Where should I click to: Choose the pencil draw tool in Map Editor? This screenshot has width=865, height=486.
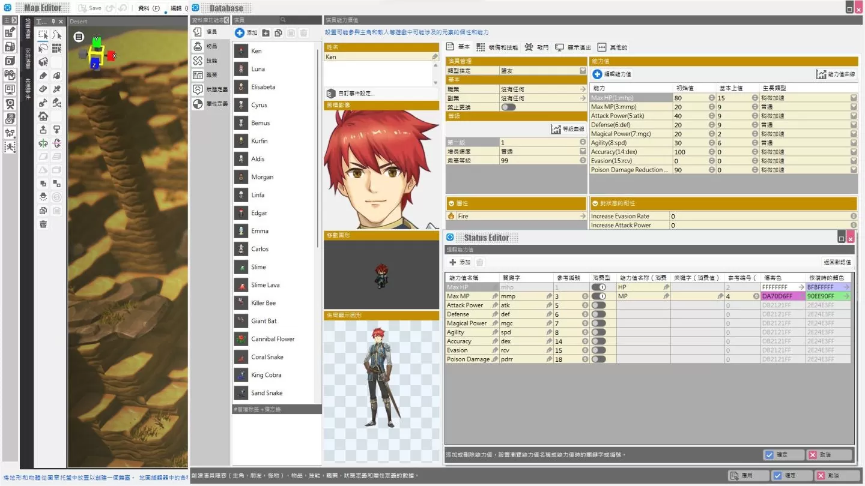coord(43,76)
